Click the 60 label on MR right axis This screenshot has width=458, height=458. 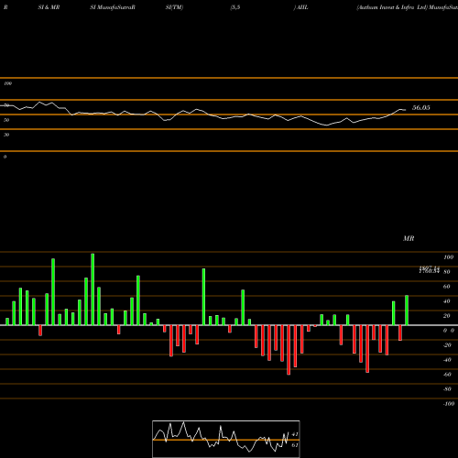point(446,287)
